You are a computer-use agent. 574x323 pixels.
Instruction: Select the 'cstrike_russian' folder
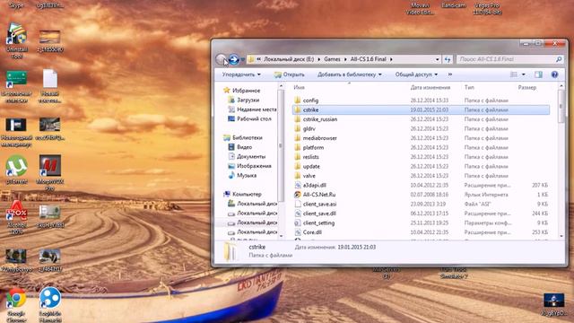(x=320, y=119)
